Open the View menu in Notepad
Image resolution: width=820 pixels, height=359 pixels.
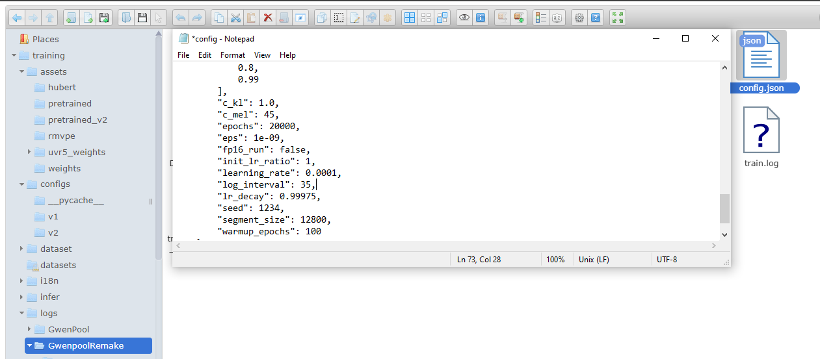tap(262, 55)
